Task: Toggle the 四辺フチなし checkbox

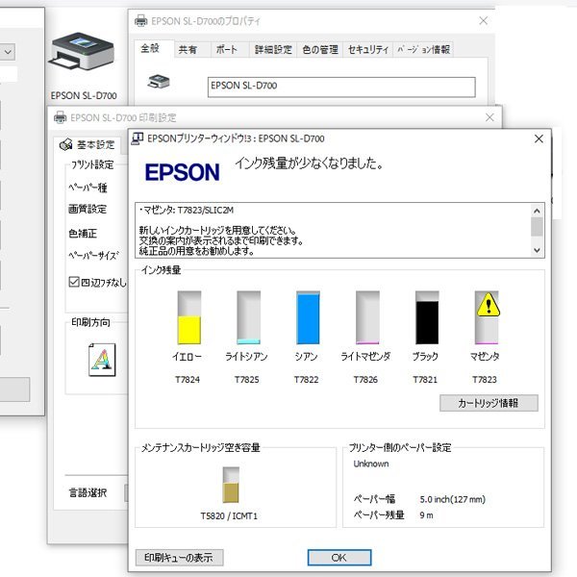Action: click(x=74, y=282)
